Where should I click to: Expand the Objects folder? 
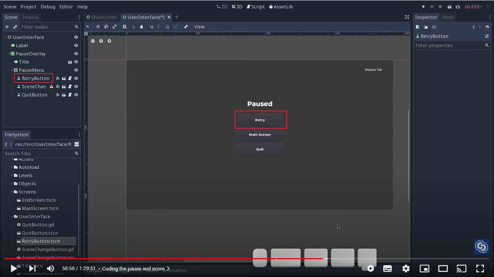12,184
